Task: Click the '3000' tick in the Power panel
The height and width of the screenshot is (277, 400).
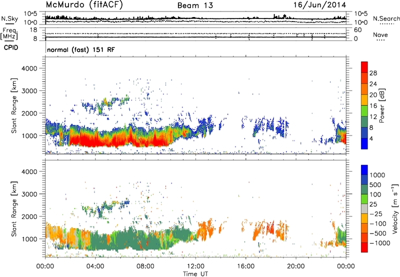Action: 29,91
